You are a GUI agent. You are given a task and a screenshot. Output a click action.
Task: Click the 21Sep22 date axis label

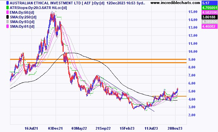(x=103, y=128)
